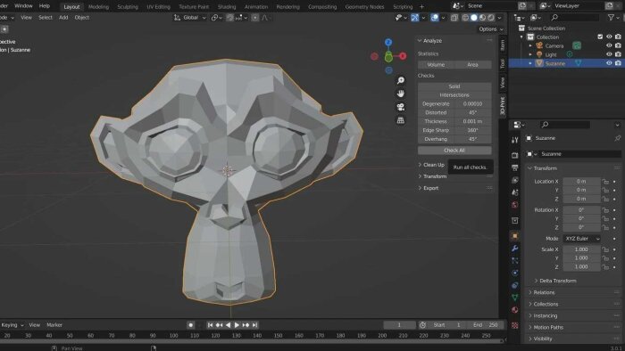The width and height of the screenshot is (625, 351).
Task: Select wireframe viewport shading icon
Action: pos(465,18)
